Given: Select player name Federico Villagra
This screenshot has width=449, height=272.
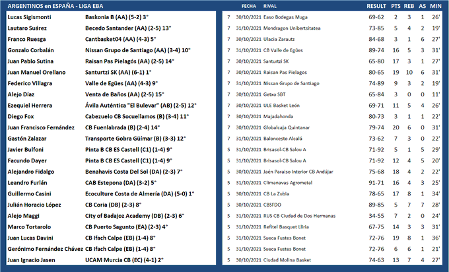Looking at the screenshot, I should click(x=30, y=83).
